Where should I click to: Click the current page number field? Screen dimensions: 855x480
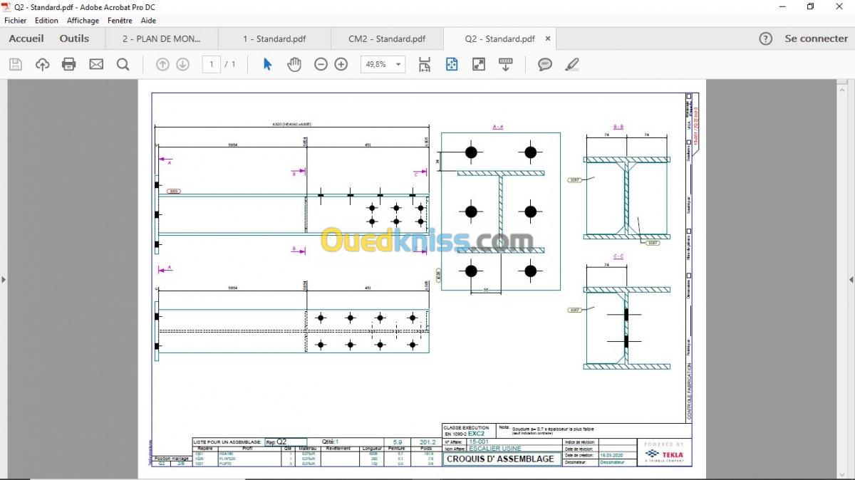[211, 65]
